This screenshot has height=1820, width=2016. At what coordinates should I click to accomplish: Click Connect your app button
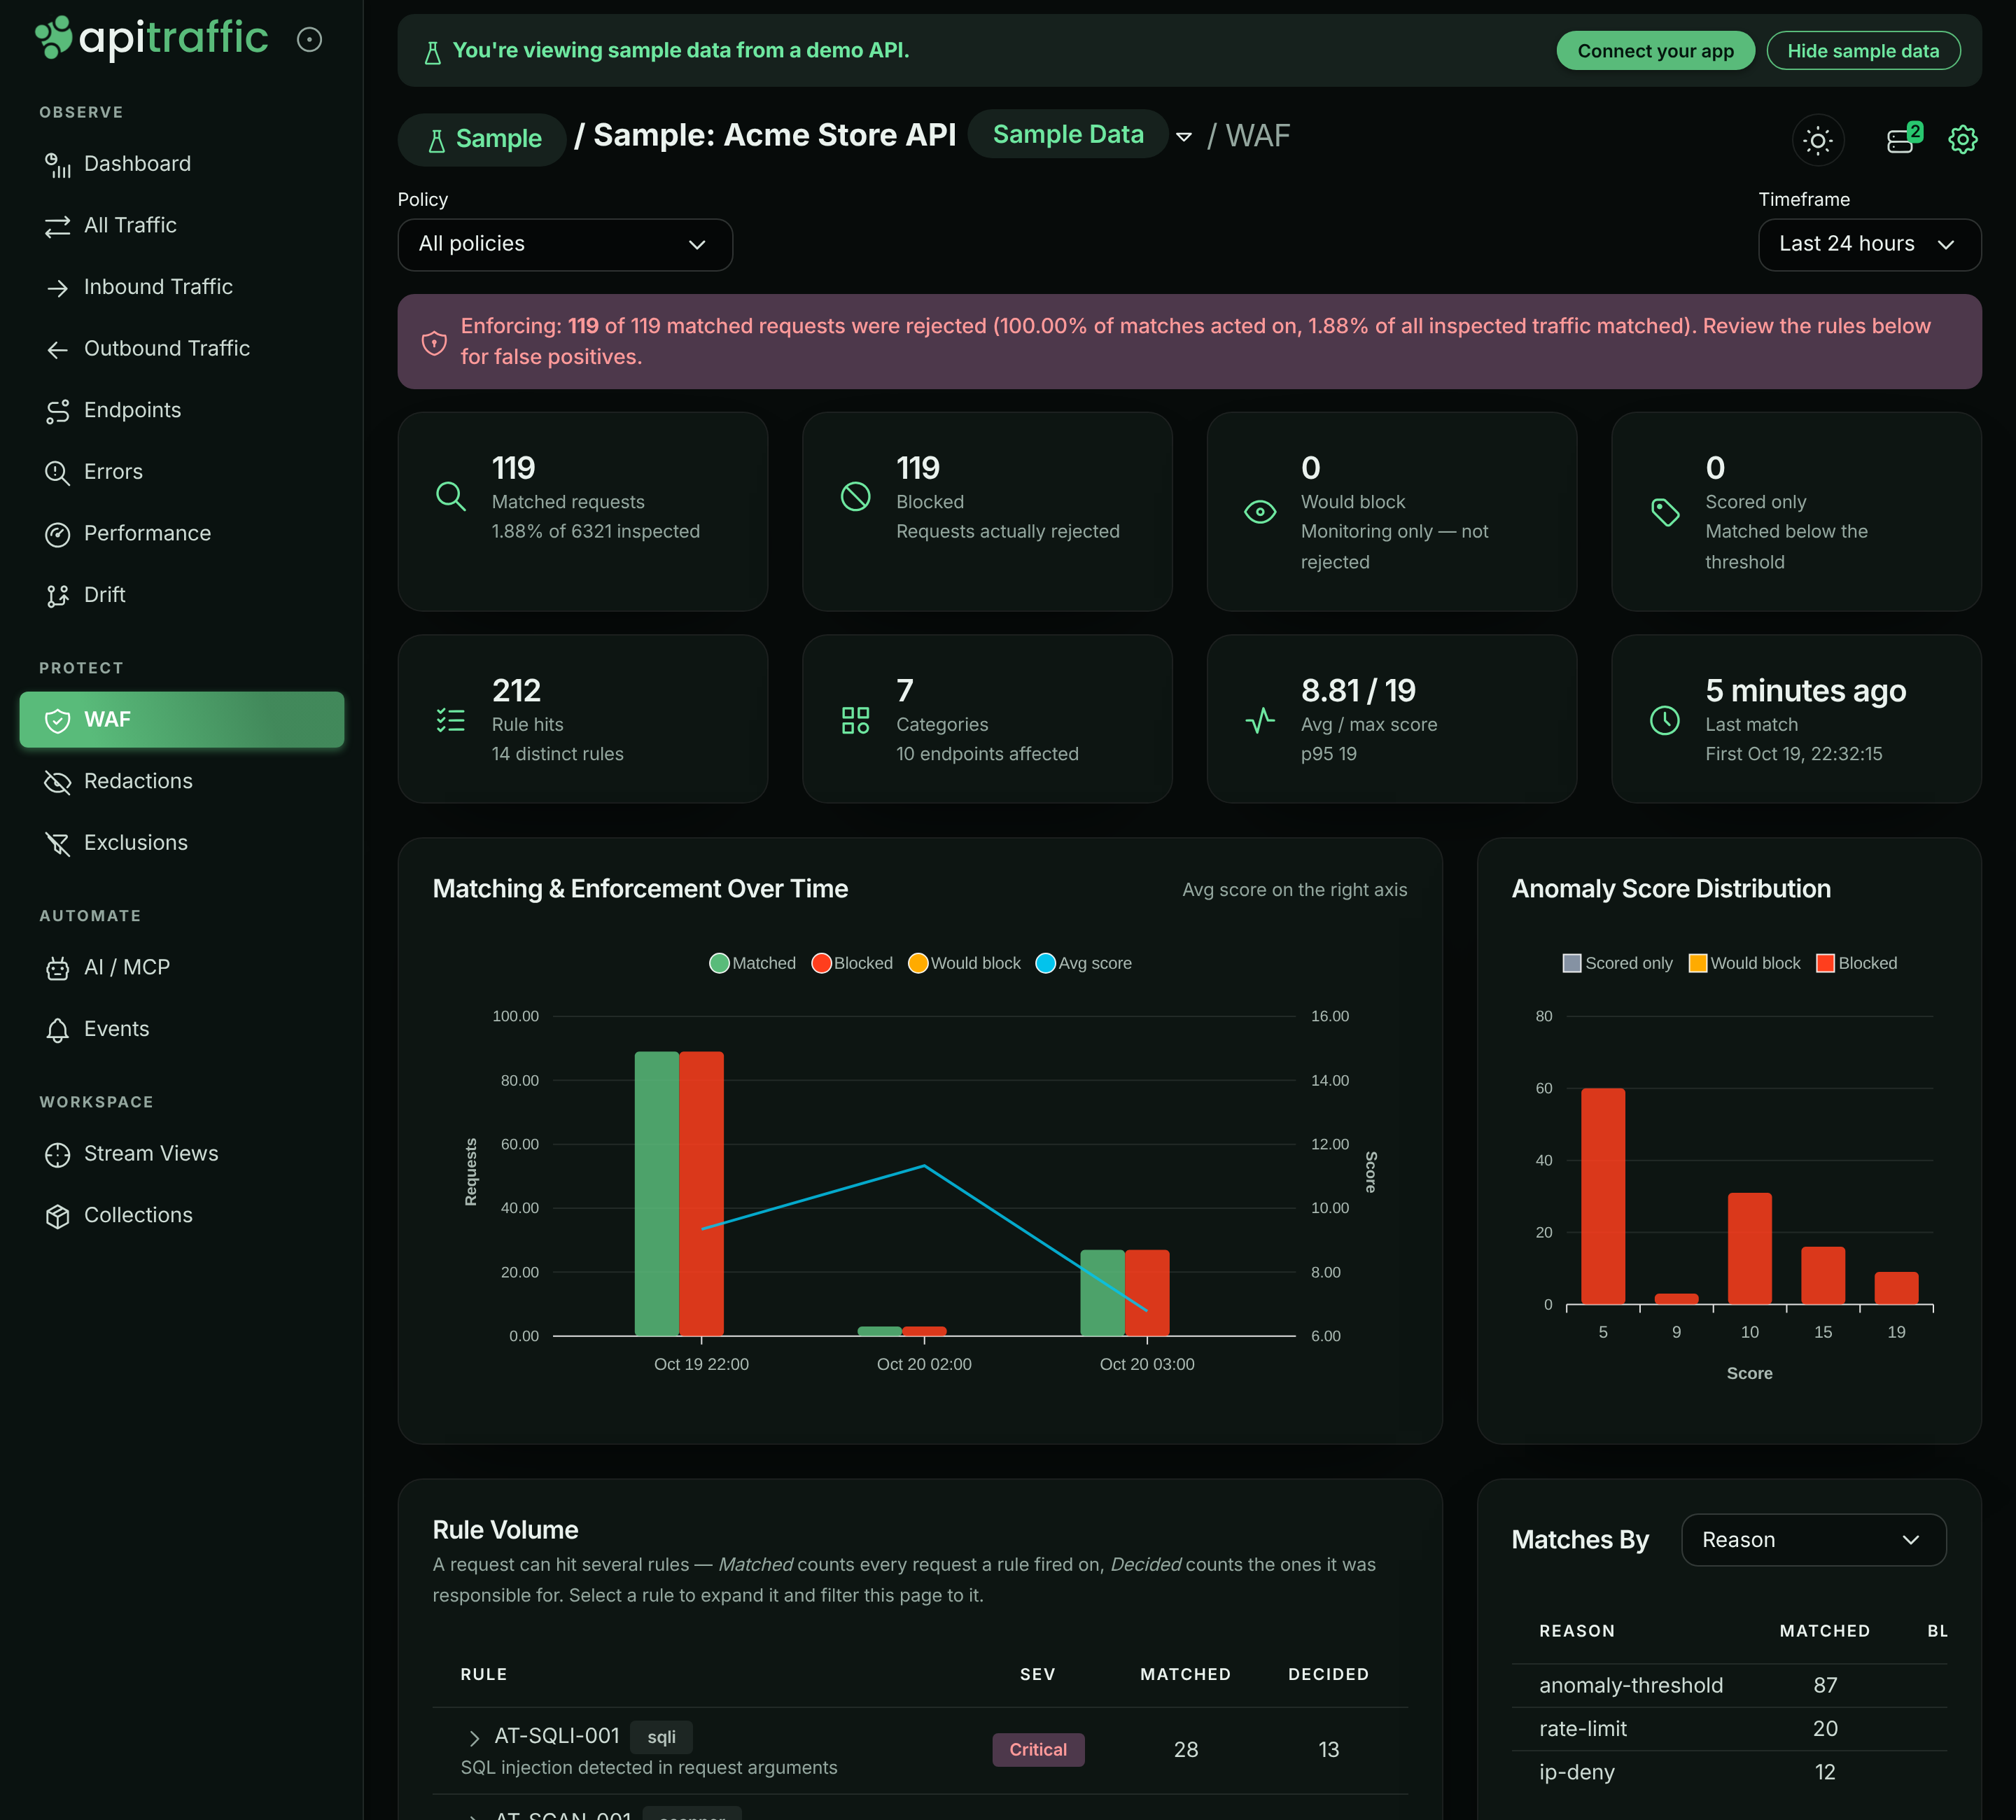tap(1655, 51)
